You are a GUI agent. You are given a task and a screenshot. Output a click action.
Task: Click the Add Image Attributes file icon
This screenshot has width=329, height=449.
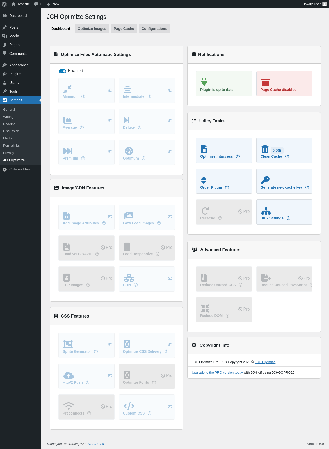pyautogui.click(x=67, y=216)
